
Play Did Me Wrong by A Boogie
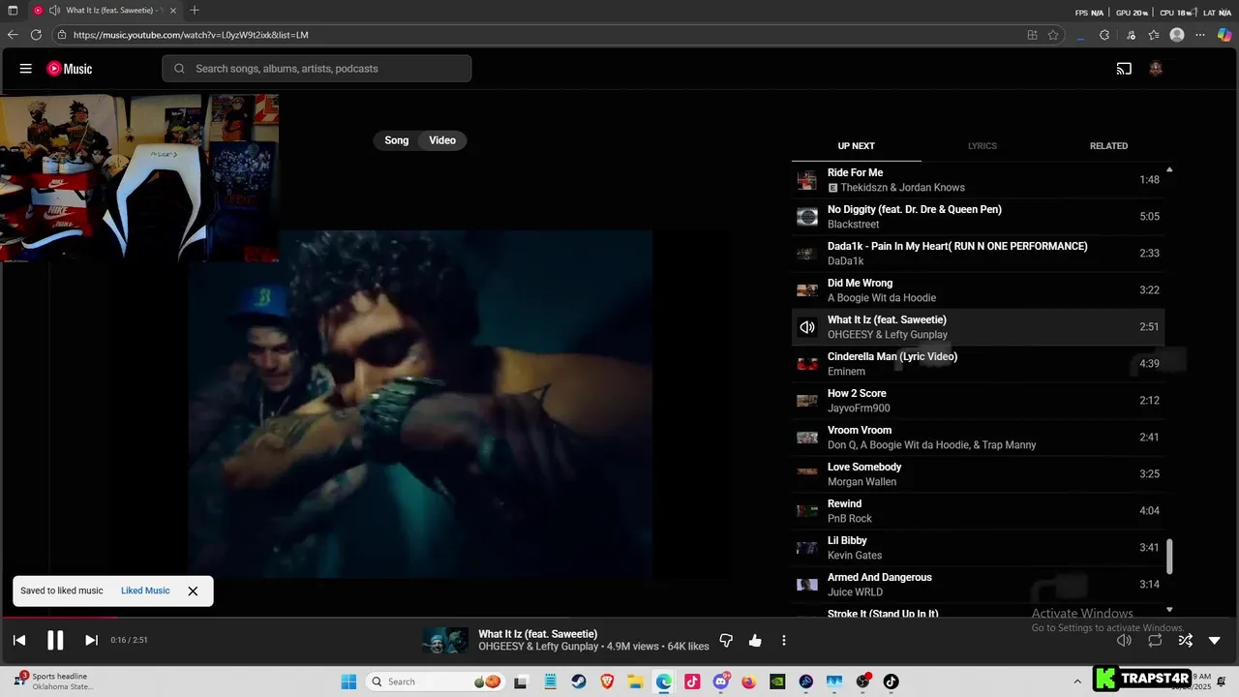pyautogui.click(x=978, y=290)
